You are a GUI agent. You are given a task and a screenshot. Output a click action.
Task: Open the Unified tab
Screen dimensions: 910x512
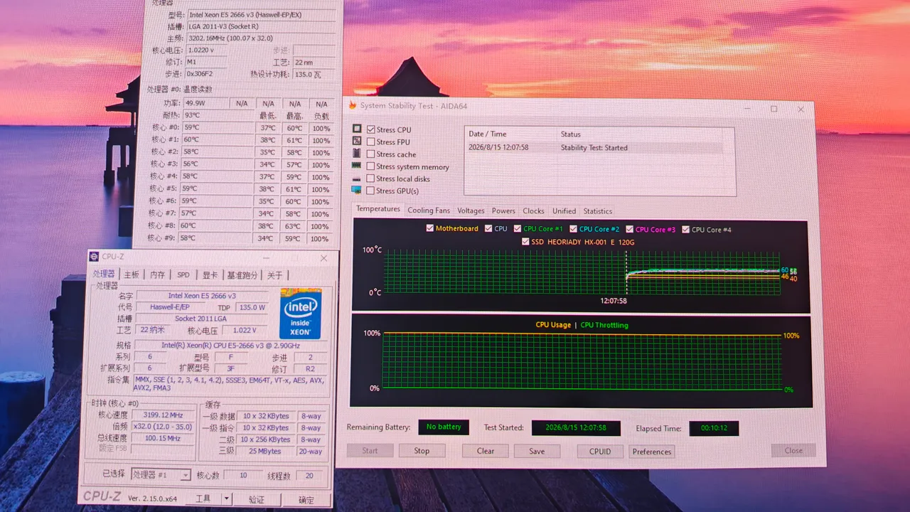coord(564,210)
